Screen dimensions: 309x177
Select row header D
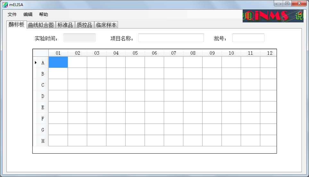click(41, 96)
